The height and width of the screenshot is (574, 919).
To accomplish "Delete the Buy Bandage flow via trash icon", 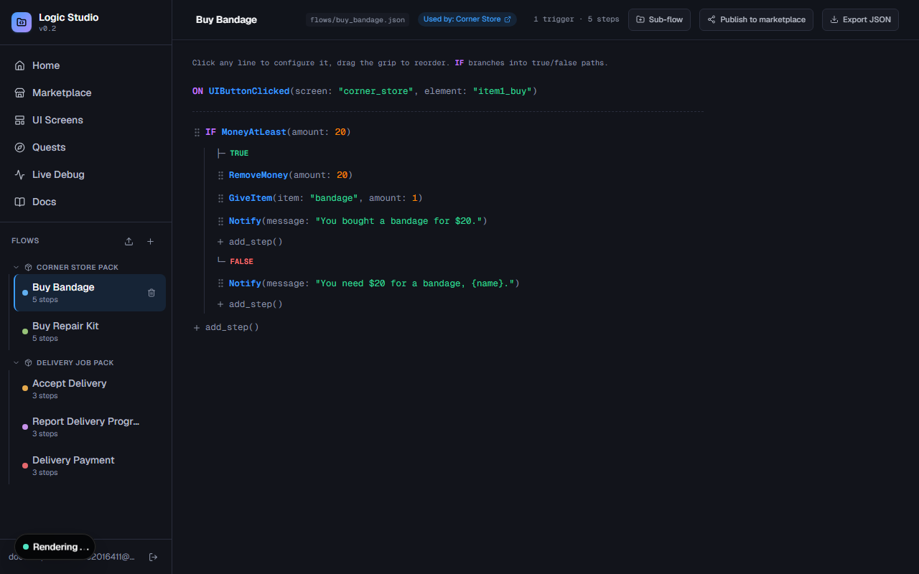I will [151, 293].
